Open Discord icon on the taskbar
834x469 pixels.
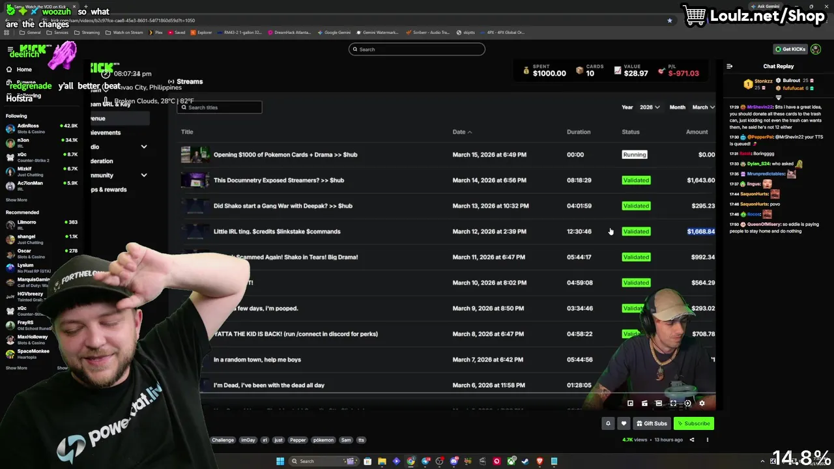pos(454,461)
